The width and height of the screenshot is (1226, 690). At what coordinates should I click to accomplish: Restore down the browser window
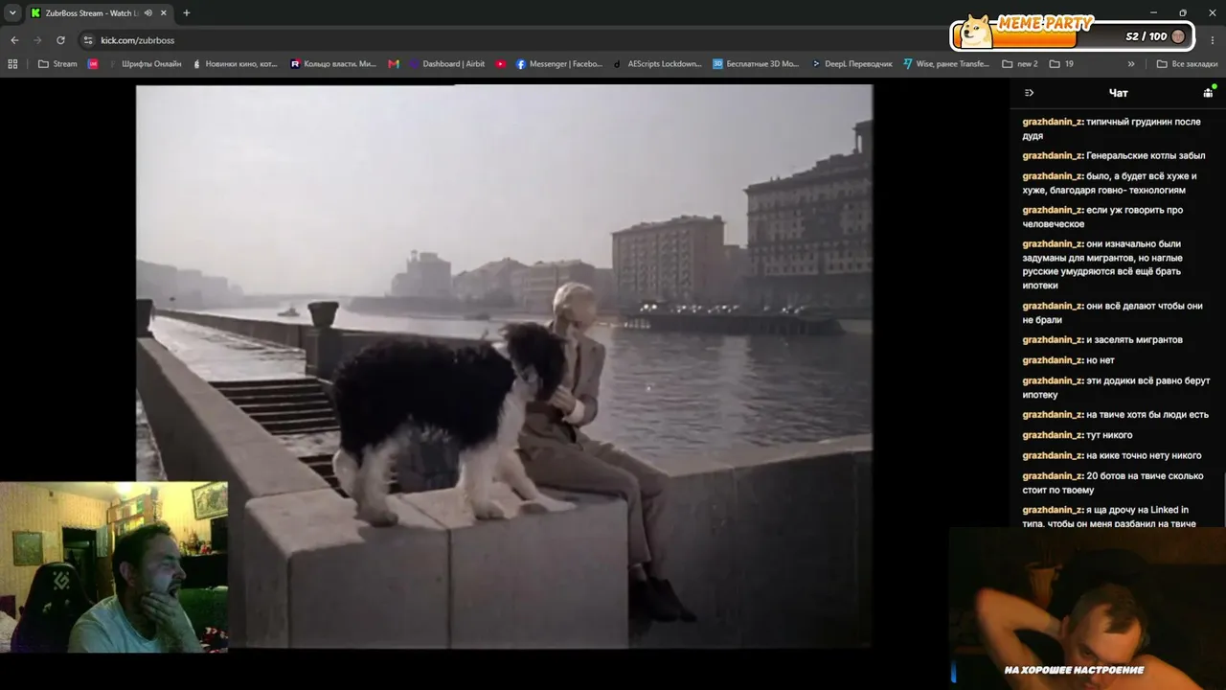pyautogui.click(x=1183, y=13)
